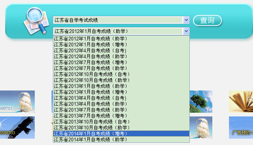Choose 江苏省2012年4月自考成绩（自考）
This screenshot has width=253, height=145.
(x=121, y=50)
